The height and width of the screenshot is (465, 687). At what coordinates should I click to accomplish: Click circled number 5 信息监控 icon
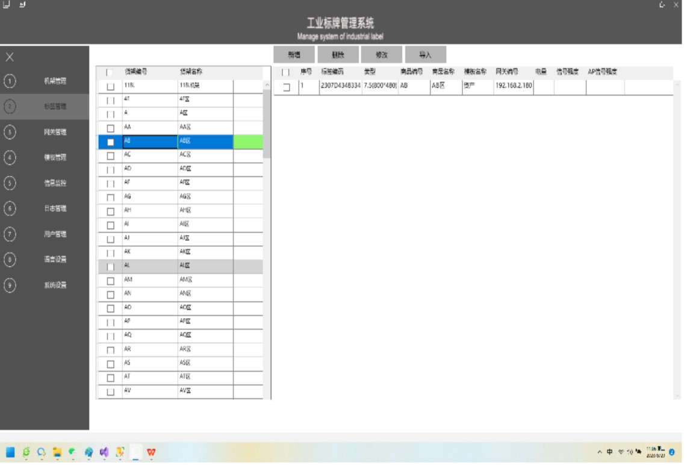10,183
